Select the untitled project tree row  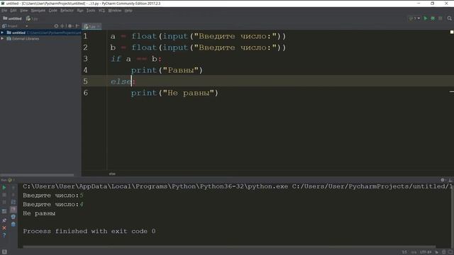(x=40, y=33)
